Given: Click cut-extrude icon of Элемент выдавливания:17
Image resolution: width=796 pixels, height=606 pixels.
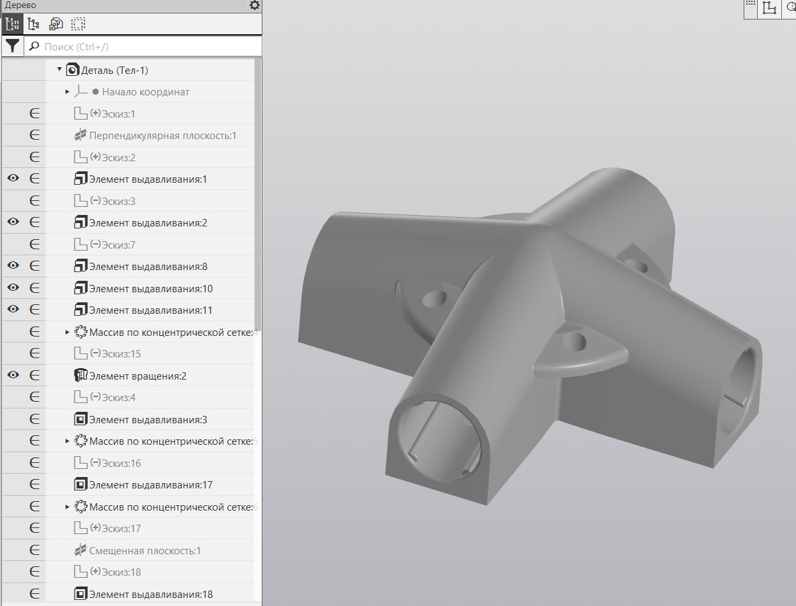Looking at the screenshot, I should pyautogui.click(x=81, y=484).
